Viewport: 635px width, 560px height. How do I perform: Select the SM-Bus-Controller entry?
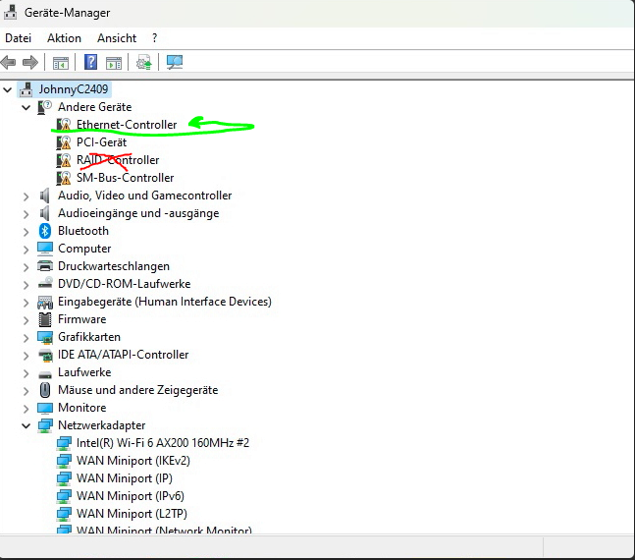click(126, 178)
